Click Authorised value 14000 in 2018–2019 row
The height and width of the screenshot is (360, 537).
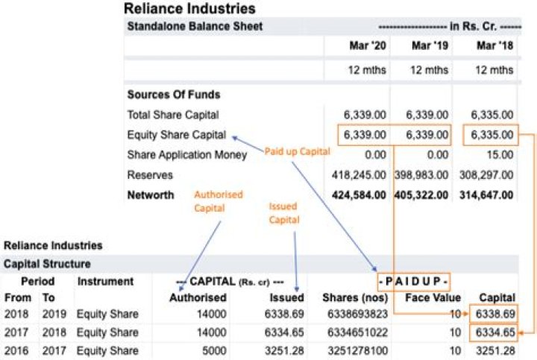click(211, 314)
